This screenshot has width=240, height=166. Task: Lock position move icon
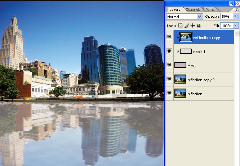(192, 26)
